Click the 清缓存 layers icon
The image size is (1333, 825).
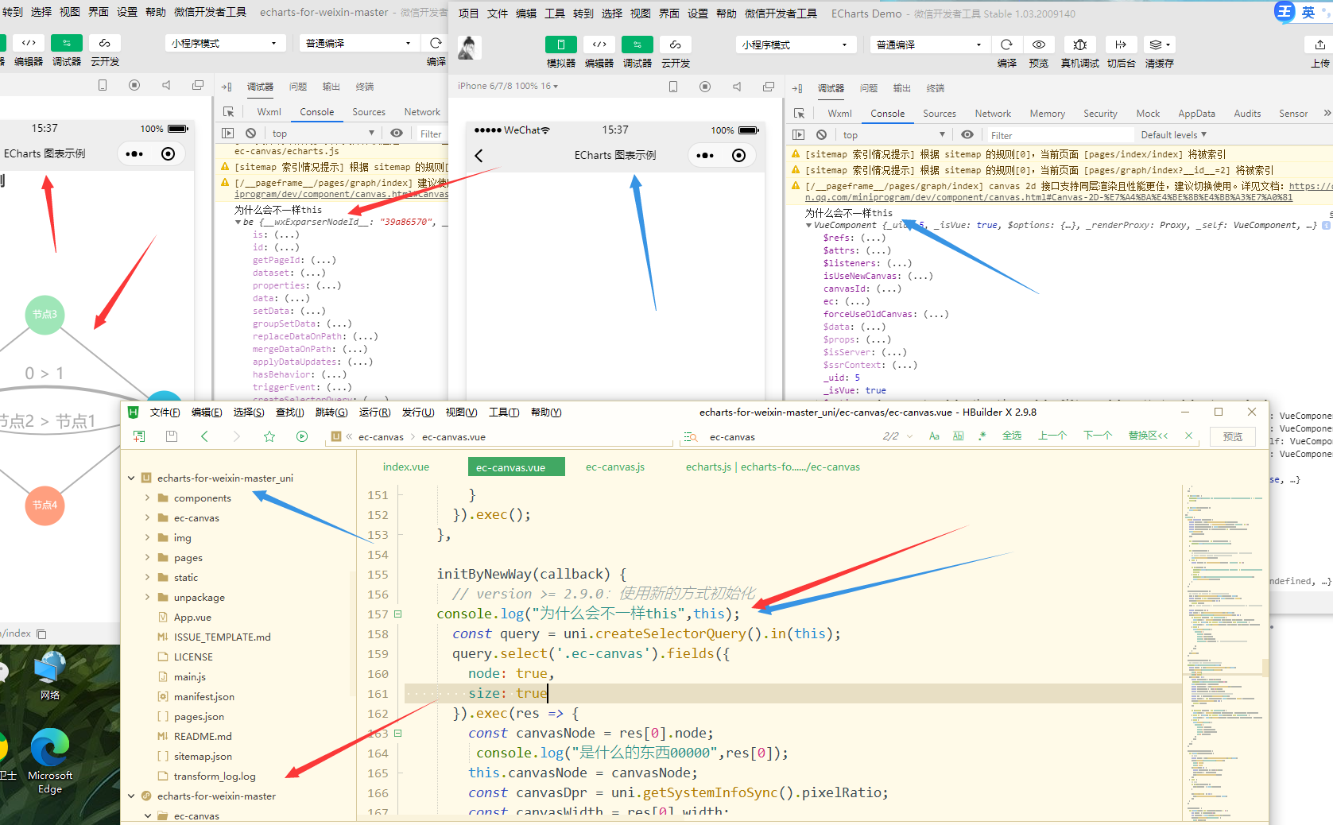[1157, 45]
